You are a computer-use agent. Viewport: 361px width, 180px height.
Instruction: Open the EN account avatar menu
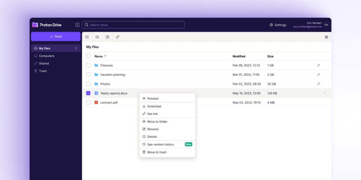[326, 25]
